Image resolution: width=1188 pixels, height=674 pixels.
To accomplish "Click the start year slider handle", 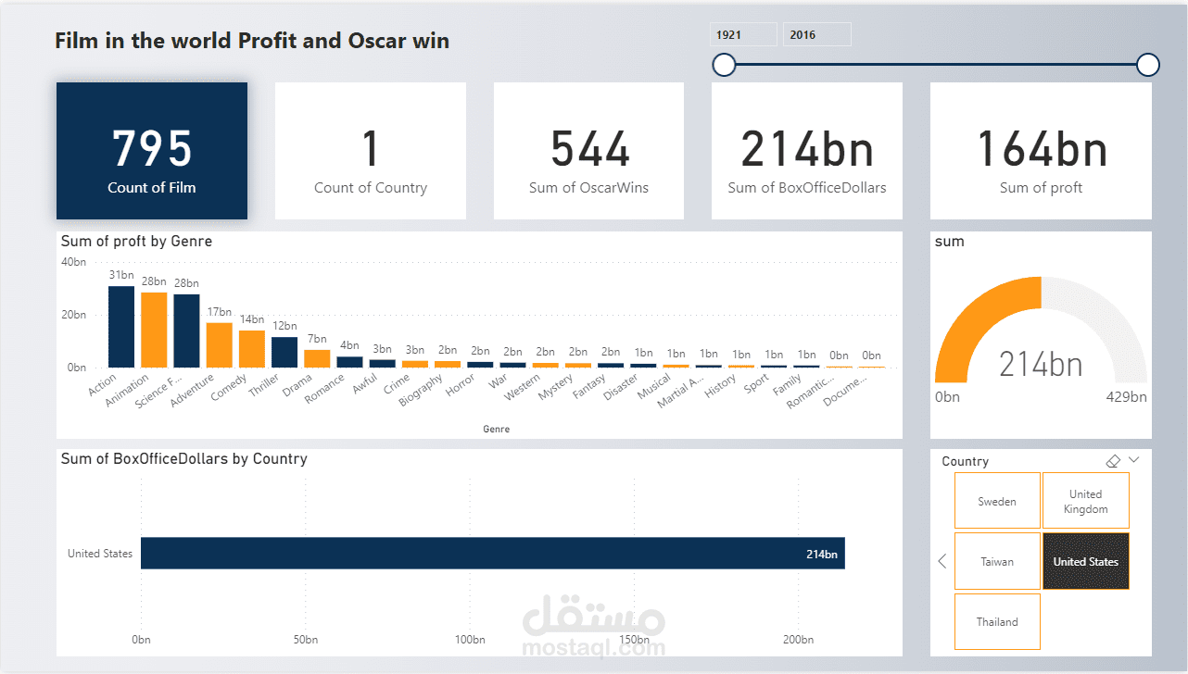I will pyautogui.click(x=724, y=64).
